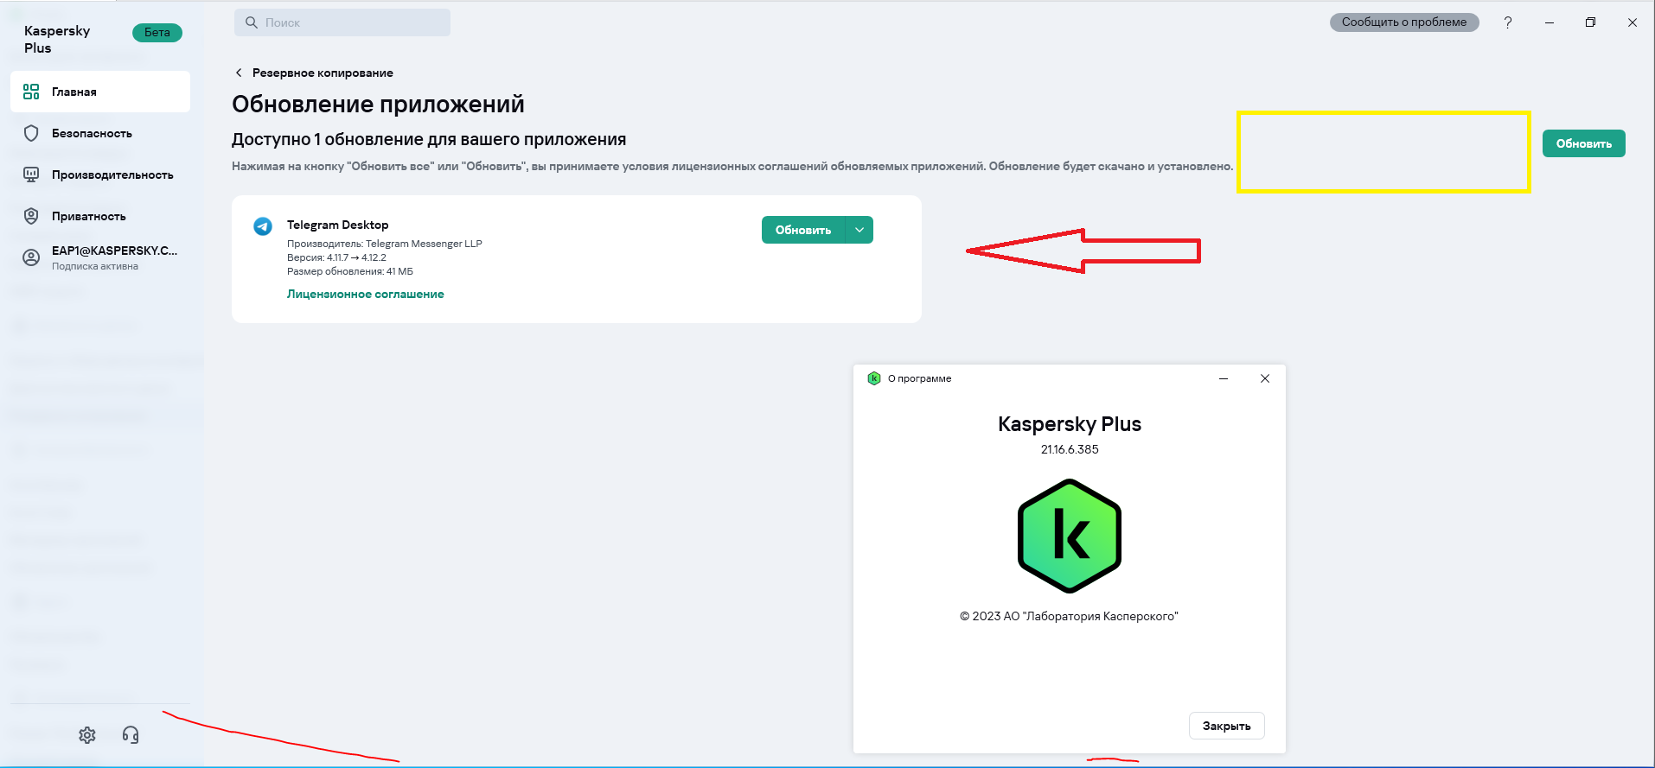Click the Сообщить о проблеме button
The width and height of the screenshot is (1655, 768).
pos(1404,22)
